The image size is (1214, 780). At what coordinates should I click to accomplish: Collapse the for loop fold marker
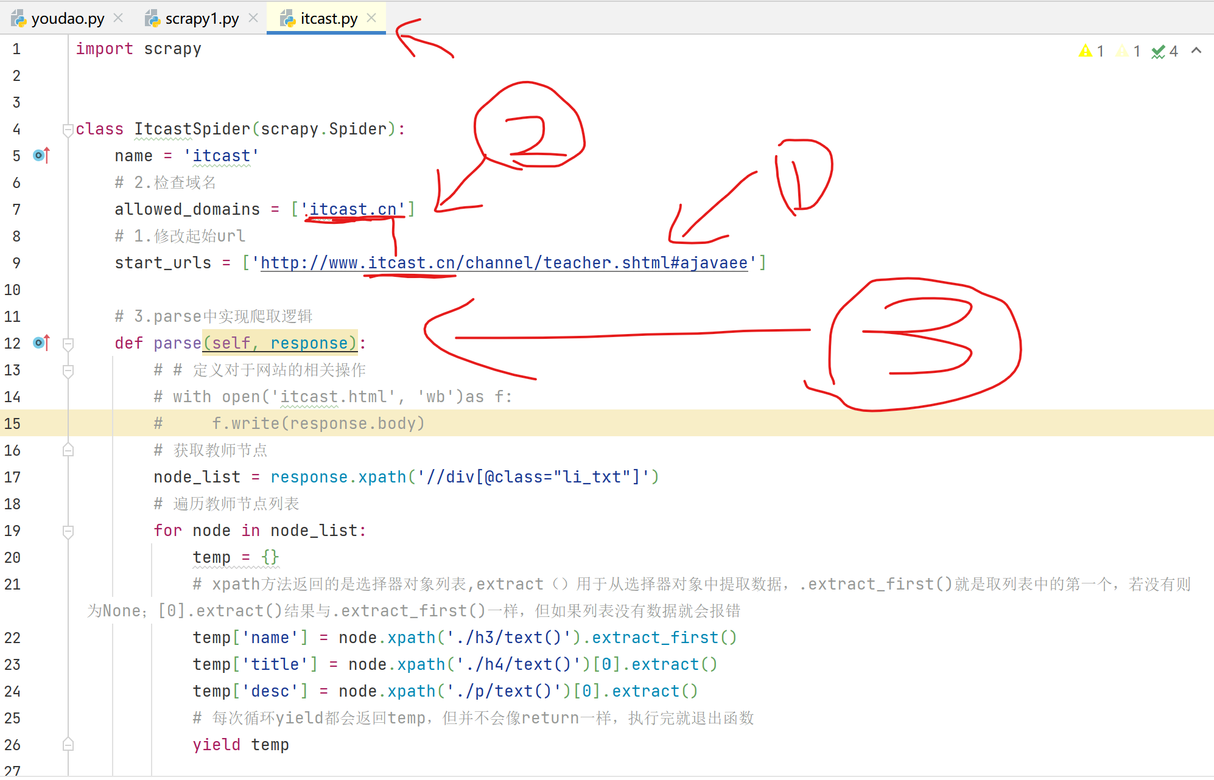click(68, 531)
